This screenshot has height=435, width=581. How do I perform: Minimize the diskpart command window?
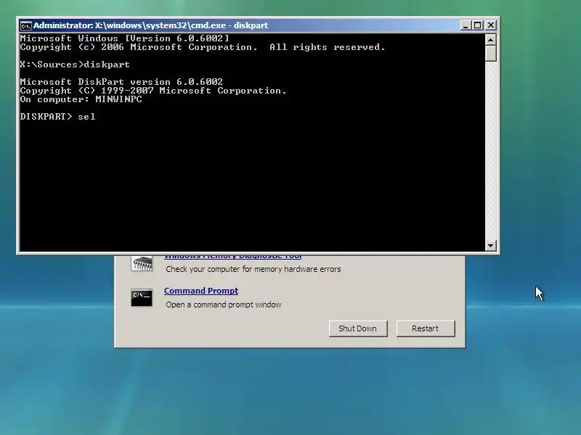466,25
